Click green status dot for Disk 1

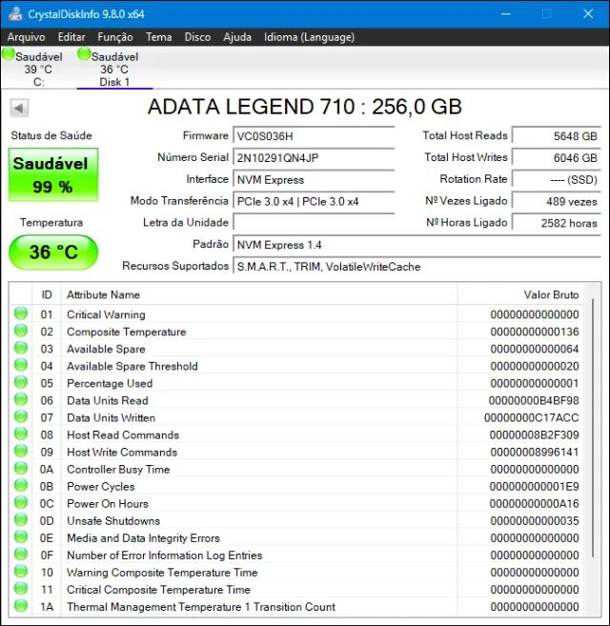coord(84,54)
